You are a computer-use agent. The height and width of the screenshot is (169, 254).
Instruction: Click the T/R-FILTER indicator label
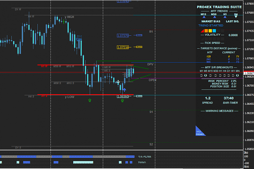pos(145,157)
